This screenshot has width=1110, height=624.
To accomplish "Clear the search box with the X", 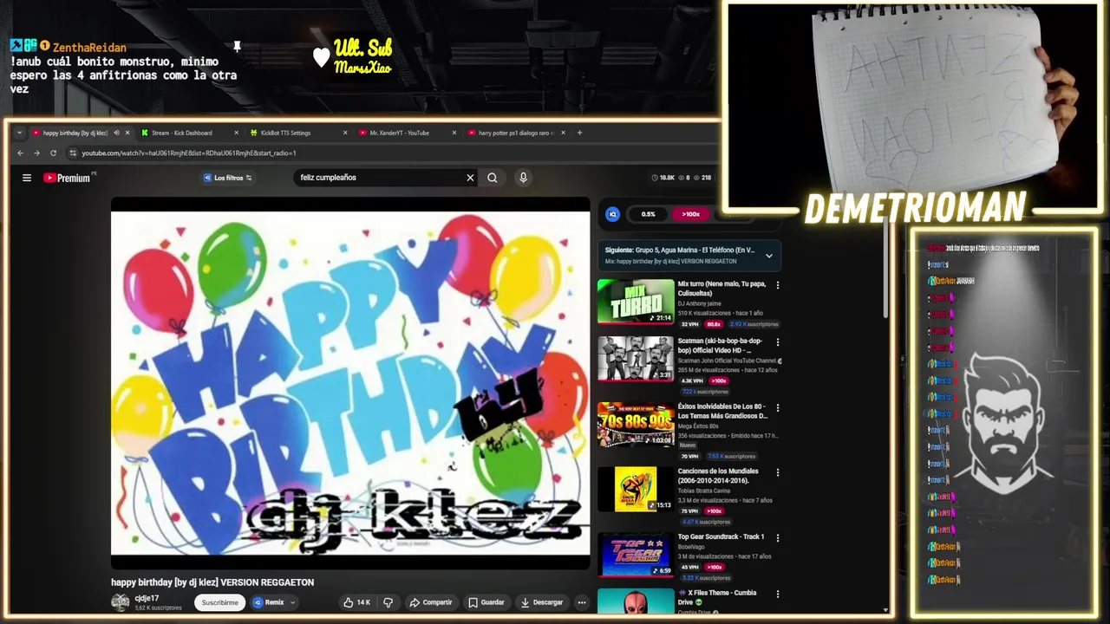I will point(470,178).
